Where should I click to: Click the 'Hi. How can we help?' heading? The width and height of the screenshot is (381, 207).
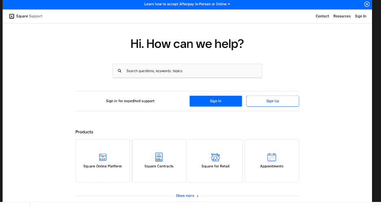(x=187, y=44)
